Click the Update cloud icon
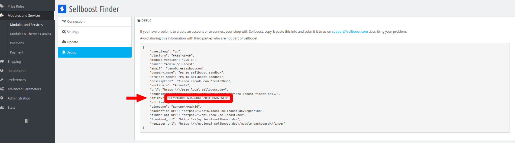 click(64, 42)
